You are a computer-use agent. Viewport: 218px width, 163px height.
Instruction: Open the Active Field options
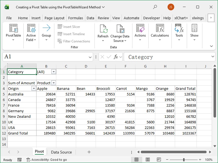coord(31,32)
